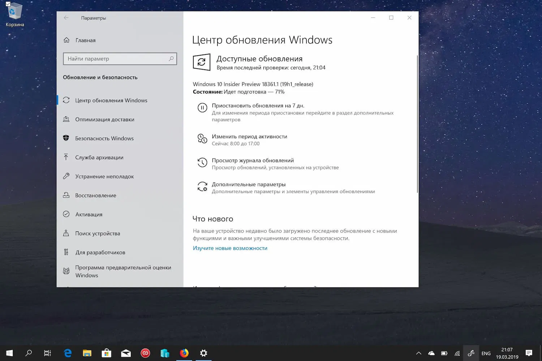Expand hidden tray icons with the chevron
Image resolution: width=542 pixels, height=361 pixels.
click(418, 353)
